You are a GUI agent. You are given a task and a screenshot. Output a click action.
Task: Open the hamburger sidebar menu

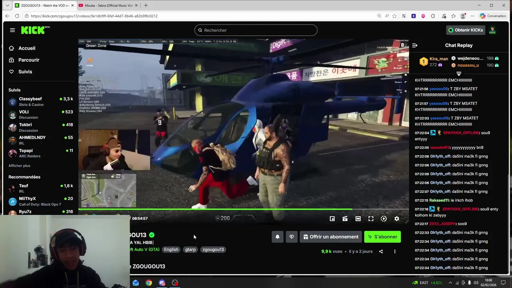12,30
